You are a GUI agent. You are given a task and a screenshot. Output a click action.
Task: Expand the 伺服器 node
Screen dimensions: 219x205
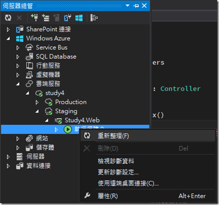(x=8, y=157)
